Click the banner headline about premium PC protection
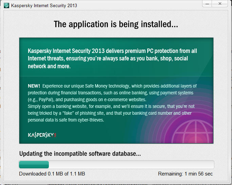 pos(112,58)
